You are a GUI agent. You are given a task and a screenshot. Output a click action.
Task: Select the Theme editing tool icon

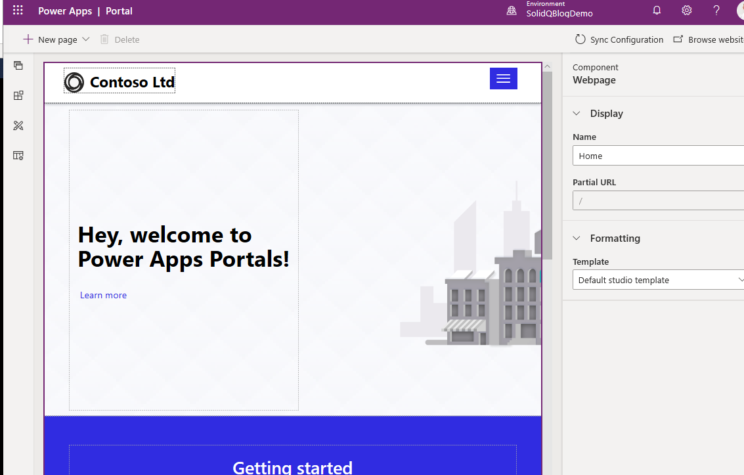click(x=18, y=125)
